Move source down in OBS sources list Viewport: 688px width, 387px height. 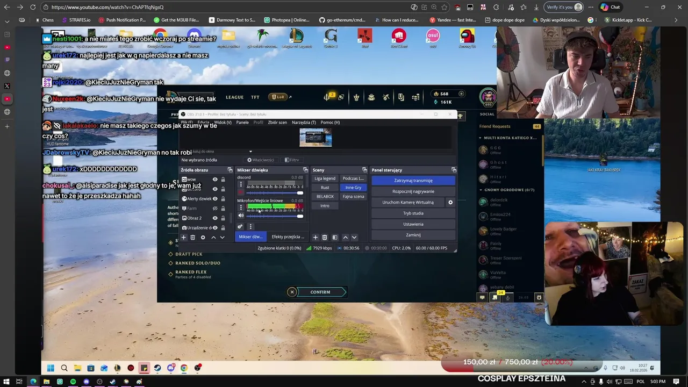click(x=222, y=238)
